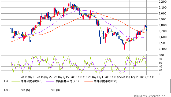Click the green line swatch for %K

pos(16,90)
